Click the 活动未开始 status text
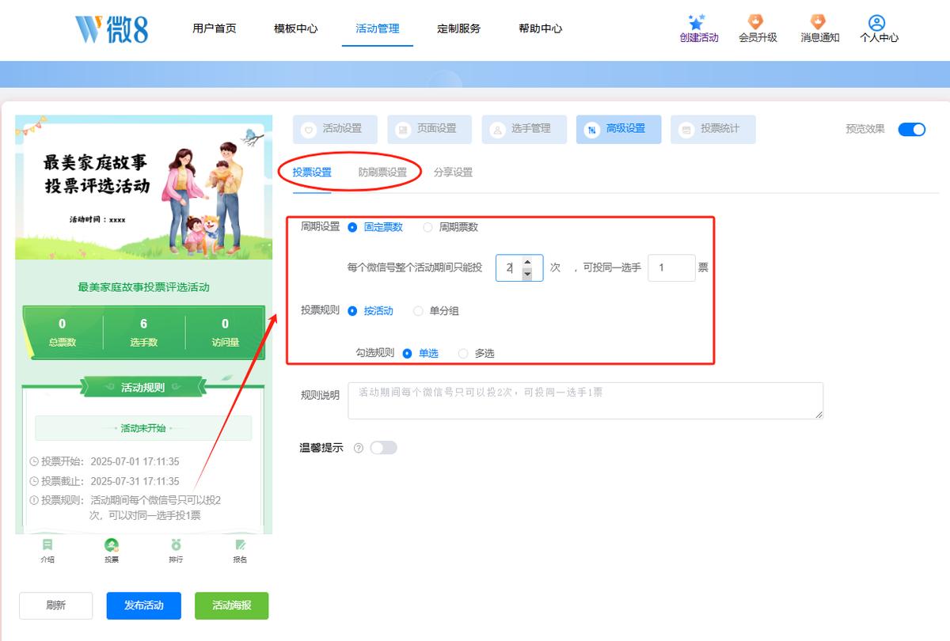This screenshot has height=641, width=950. coord(143,428)
